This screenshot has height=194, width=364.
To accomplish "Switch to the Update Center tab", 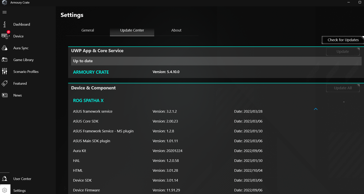I will tap(132, 30).
